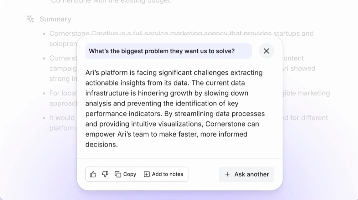Close the answer popup with the X
The height and width of the screenshot is (200, 358).
[266, 51]
